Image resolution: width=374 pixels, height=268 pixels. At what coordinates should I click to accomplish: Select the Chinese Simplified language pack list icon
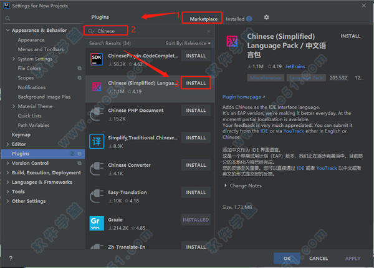(x=97, y=86)
